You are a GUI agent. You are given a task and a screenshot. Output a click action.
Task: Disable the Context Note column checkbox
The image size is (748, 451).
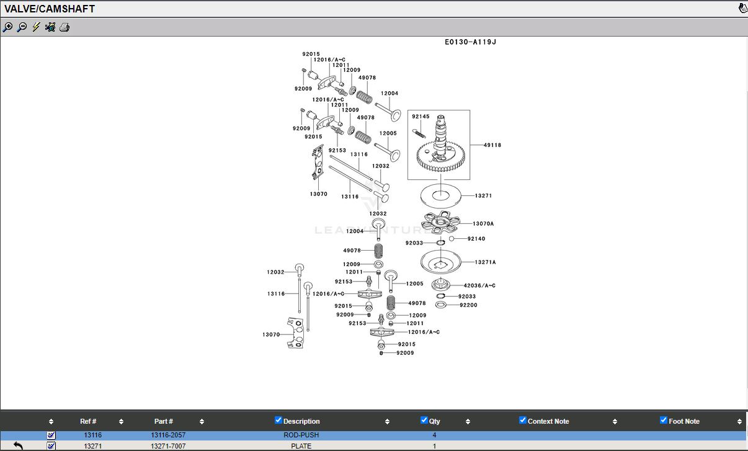523,420
